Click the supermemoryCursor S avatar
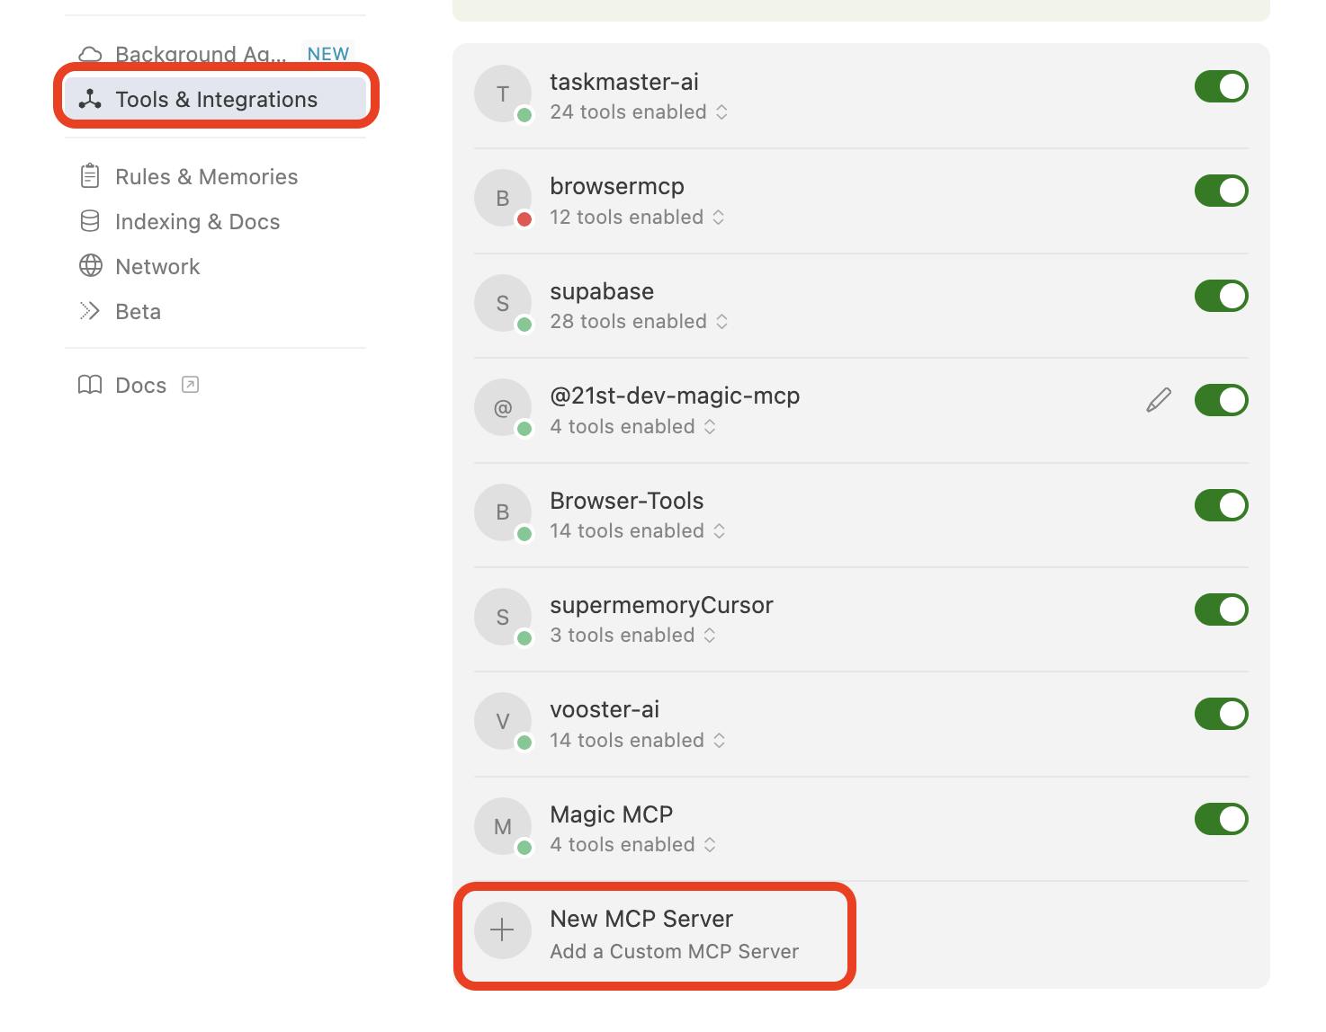Screen dimensions: 1326x1032 [503, 617]
